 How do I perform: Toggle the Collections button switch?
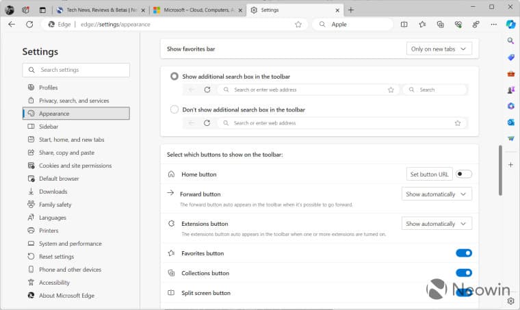click(x=464, y=273)
